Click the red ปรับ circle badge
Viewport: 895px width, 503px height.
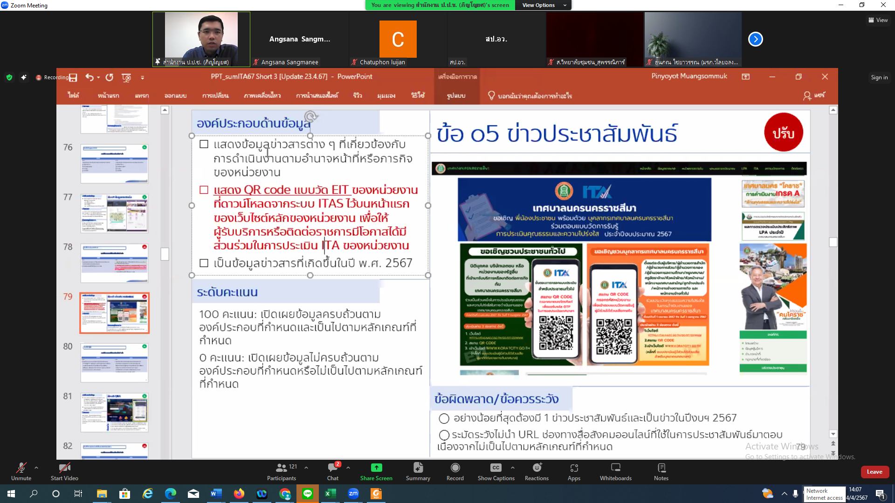point(784,133)
